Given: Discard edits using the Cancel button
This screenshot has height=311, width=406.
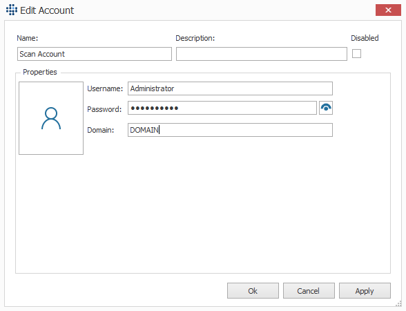Looking at the screenshot, I should 309,291.
